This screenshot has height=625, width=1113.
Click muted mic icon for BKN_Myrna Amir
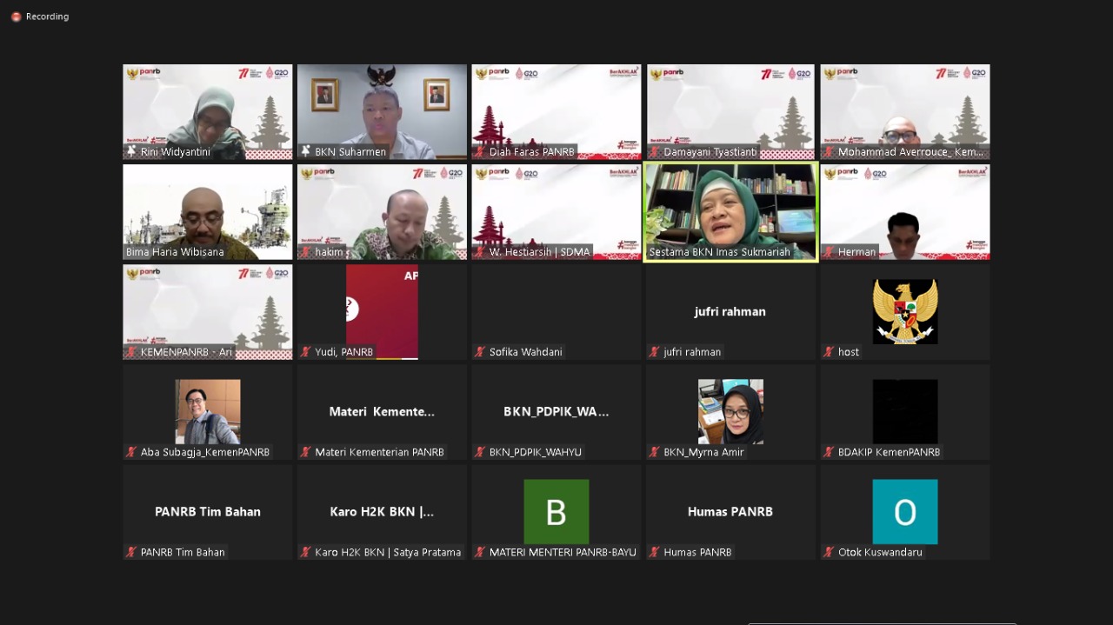coord(655,452)
